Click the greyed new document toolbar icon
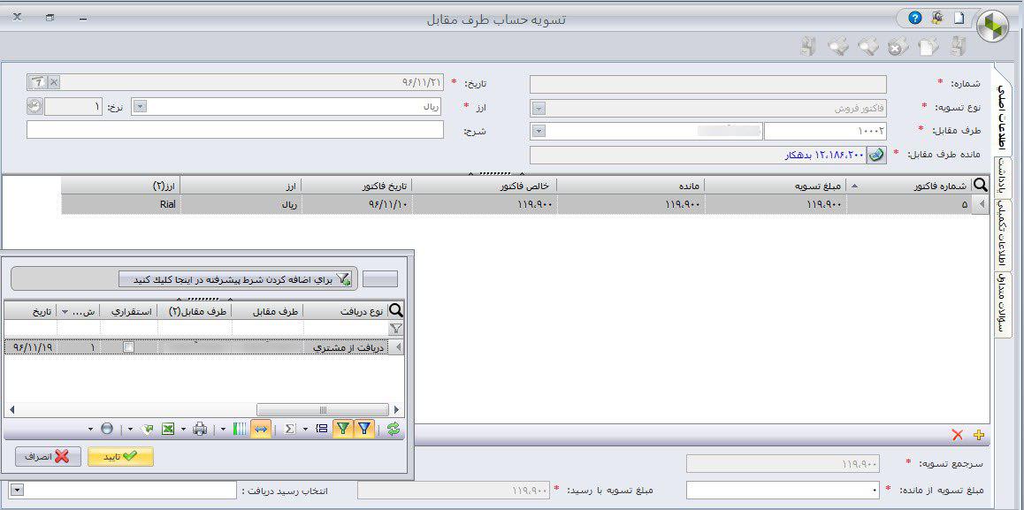This screenshot has width=1024, height=510. coord(928,46)
